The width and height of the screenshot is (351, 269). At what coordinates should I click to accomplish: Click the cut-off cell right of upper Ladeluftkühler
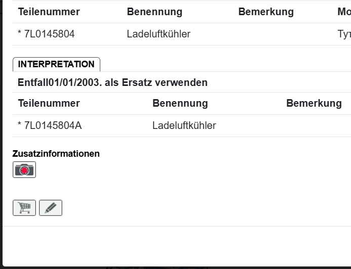(x=344, y=34)
